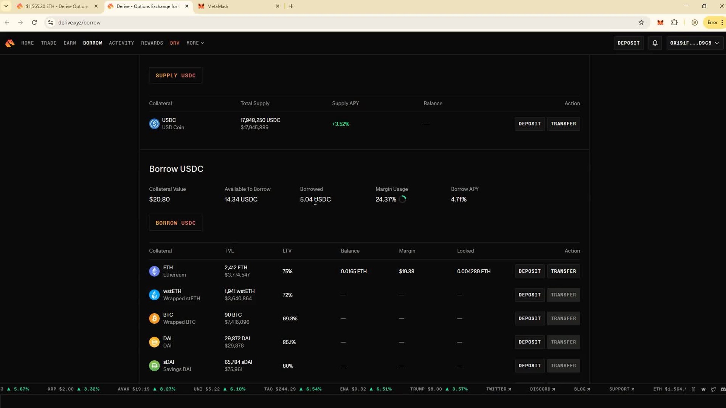Image resolution: width=726 pixels, height=408 pixels.
Task: Click the W icon in footer
Action: pos(703,389)
